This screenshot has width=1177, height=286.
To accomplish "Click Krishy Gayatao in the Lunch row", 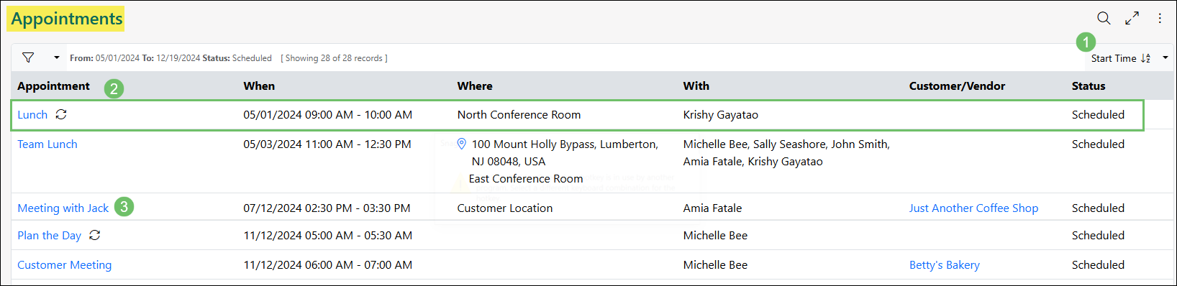I will click(721, 115).
